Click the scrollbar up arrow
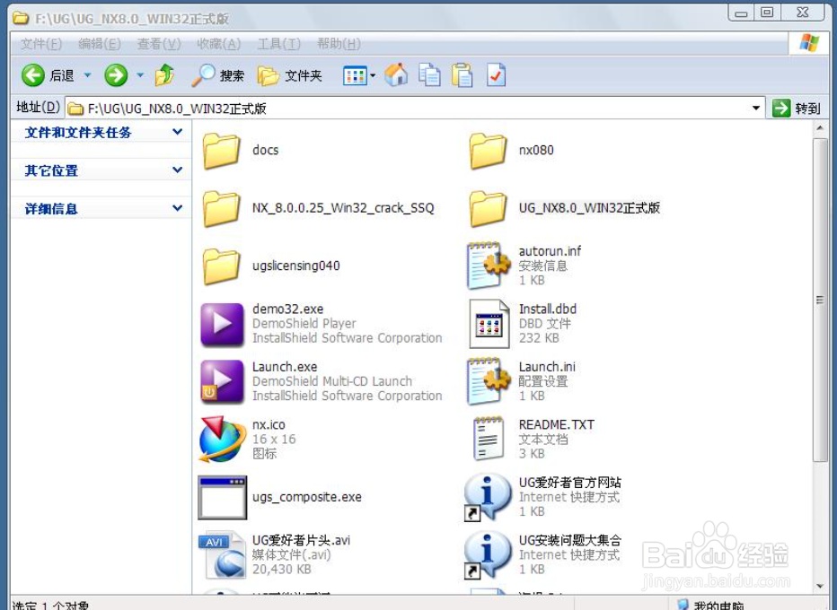The height and width of the screenshot is (610, 837). pos(820,128)
